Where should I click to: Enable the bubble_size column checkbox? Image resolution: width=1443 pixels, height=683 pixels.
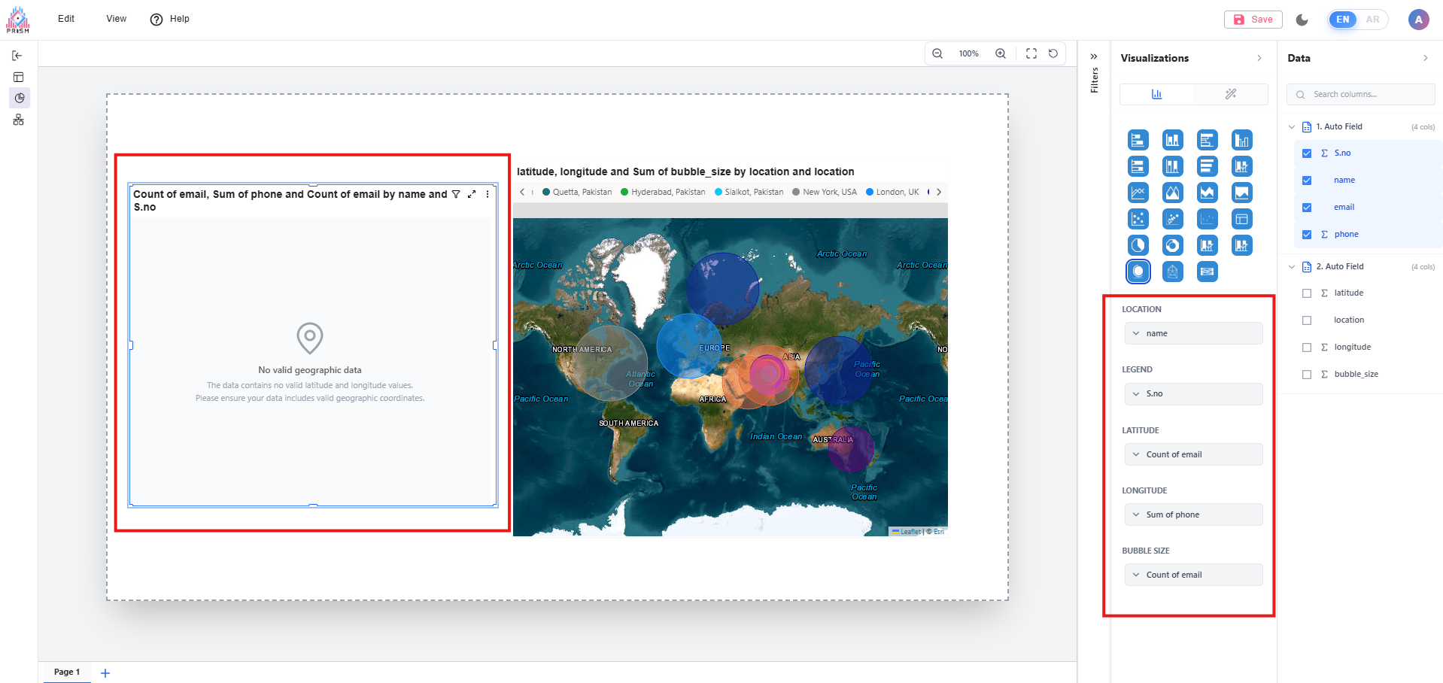point(1307,375)
